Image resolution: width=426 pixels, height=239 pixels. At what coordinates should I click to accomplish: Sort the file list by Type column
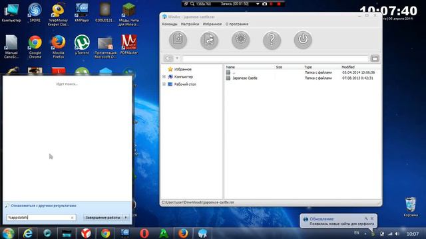308,67
